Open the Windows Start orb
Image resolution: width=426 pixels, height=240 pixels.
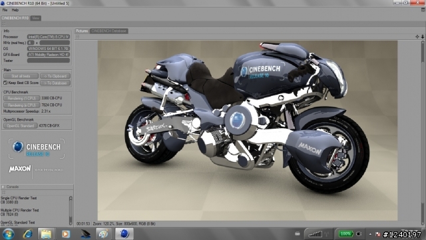coord(8,234)
